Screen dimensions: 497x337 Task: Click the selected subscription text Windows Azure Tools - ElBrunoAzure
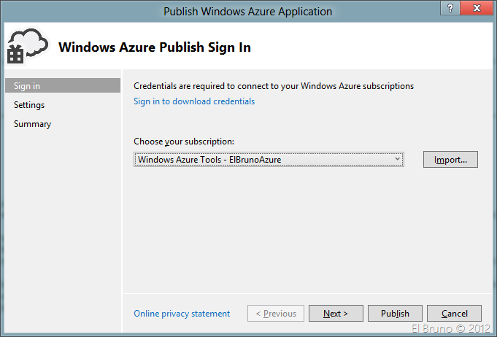tap(209, 159)
